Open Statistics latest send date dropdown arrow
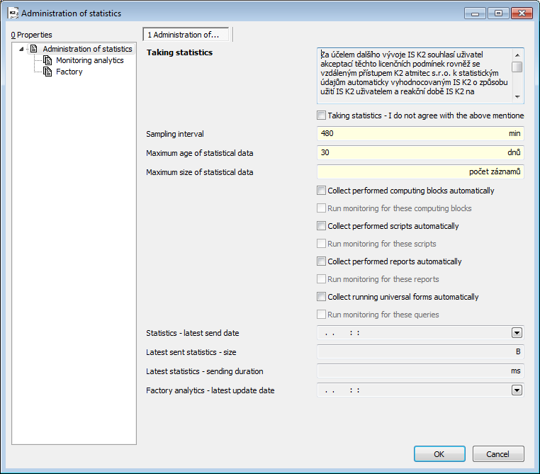Screen dimensions: 540x474 517,333
